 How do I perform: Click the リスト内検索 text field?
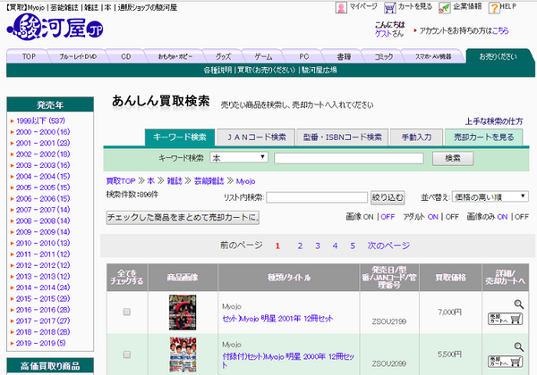tap(317, 197)
